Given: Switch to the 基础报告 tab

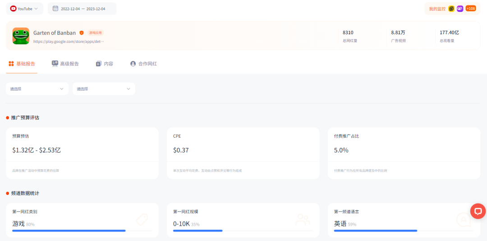Looking at the screenshot, I should (22, 64).
